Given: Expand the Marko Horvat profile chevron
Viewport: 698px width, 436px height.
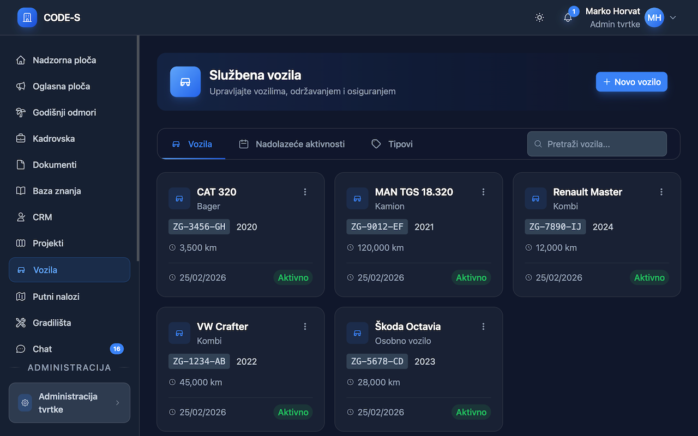Looking at the screenshot, I should (x=673, y=17).
